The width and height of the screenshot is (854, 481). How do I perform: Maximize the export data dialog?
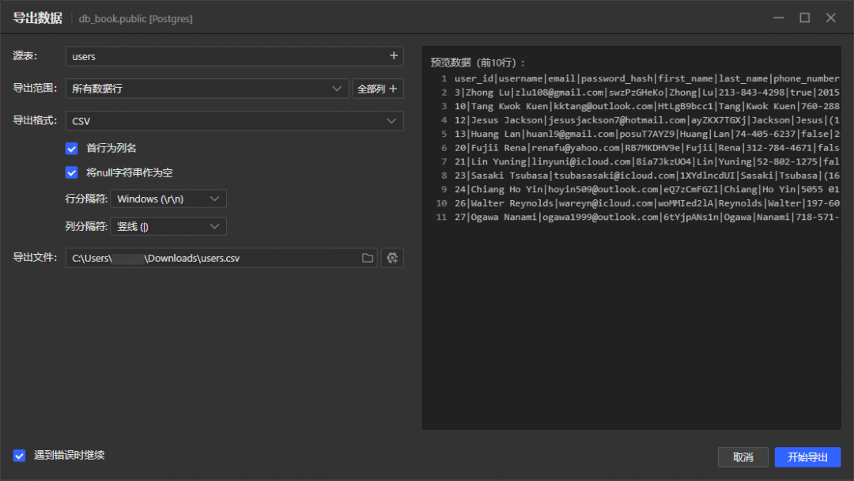[x=804, y=18]
